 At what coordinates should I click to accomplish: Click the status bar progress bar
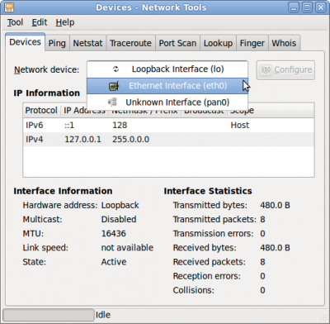[x=49, y=315]
